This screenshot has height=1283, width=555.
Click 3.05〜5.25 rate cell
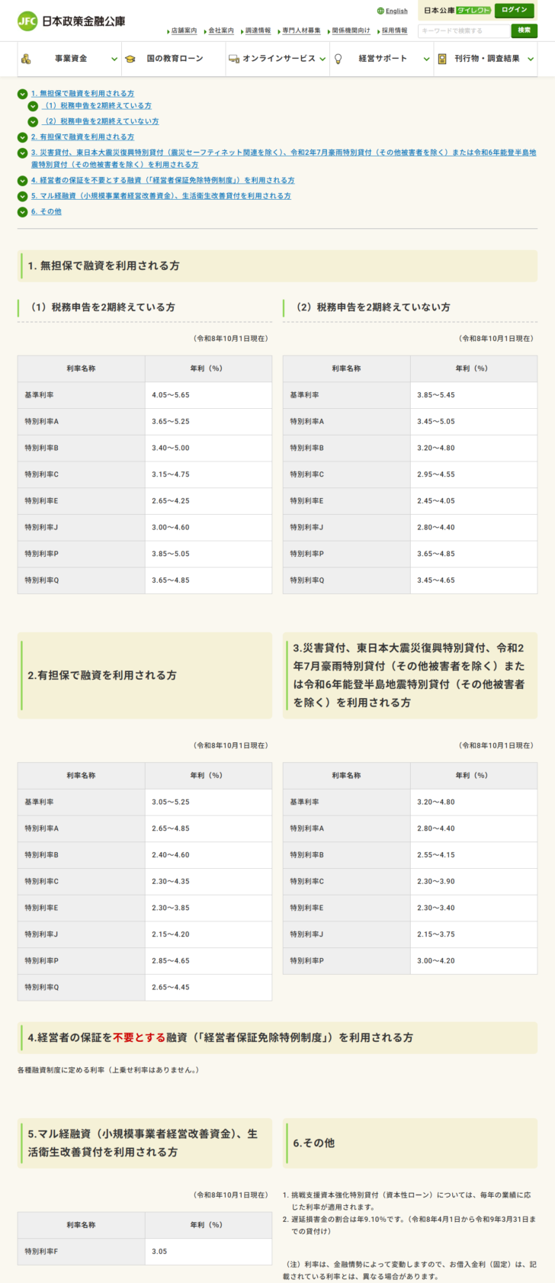[208, 802]
